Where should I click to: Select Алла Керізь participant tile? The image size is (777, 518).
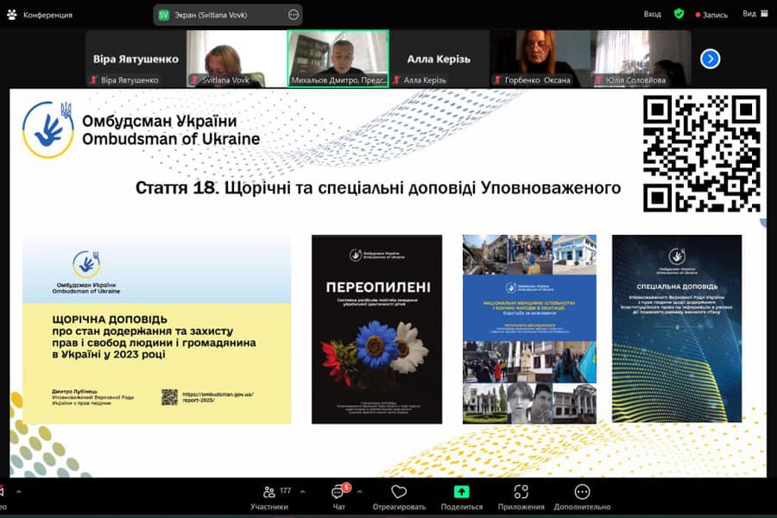pos(439,59)
